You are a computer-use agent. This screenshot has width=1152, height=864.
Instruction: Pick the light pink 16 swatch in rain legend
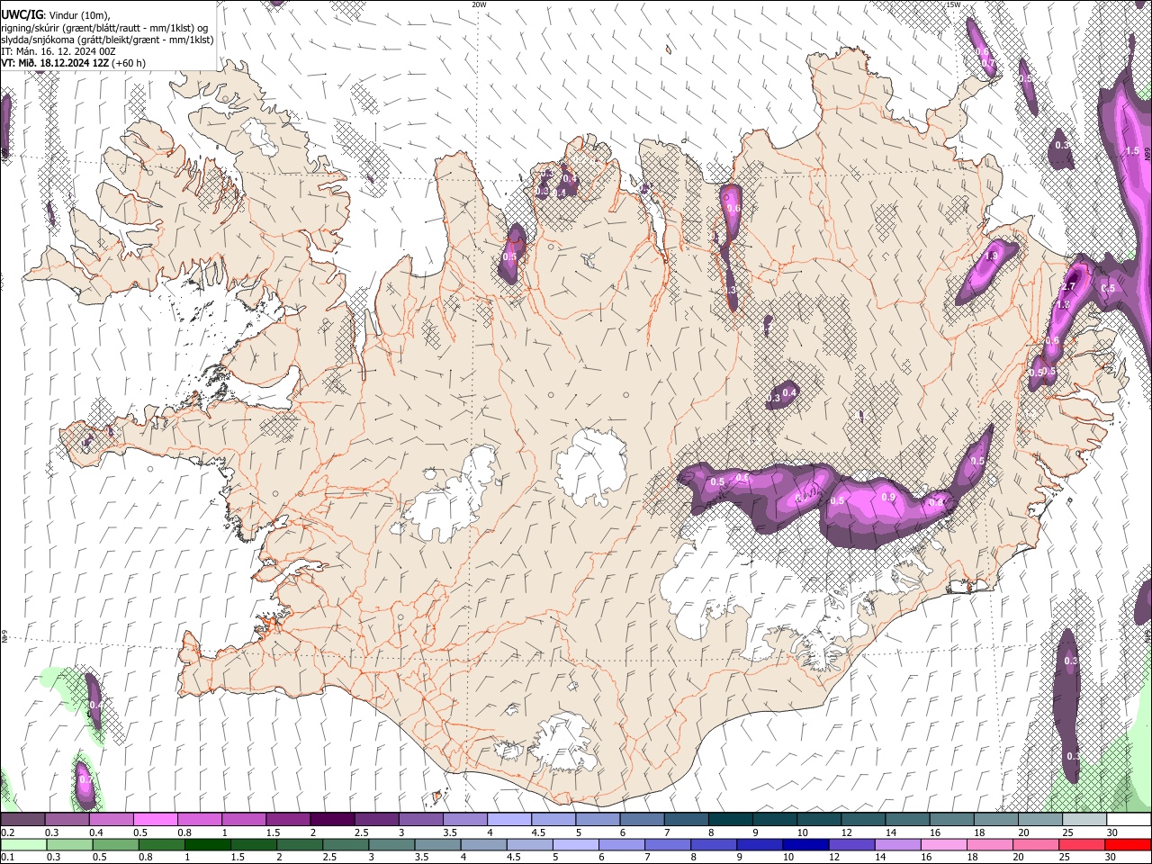tap(943, 844)
